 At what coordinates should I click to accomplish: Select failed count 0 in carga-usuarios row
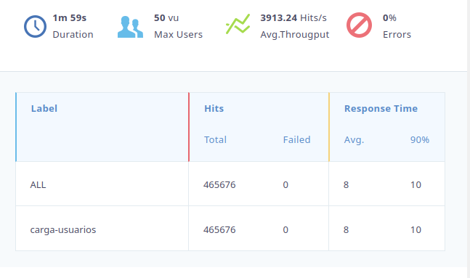(x=285, y=230)
